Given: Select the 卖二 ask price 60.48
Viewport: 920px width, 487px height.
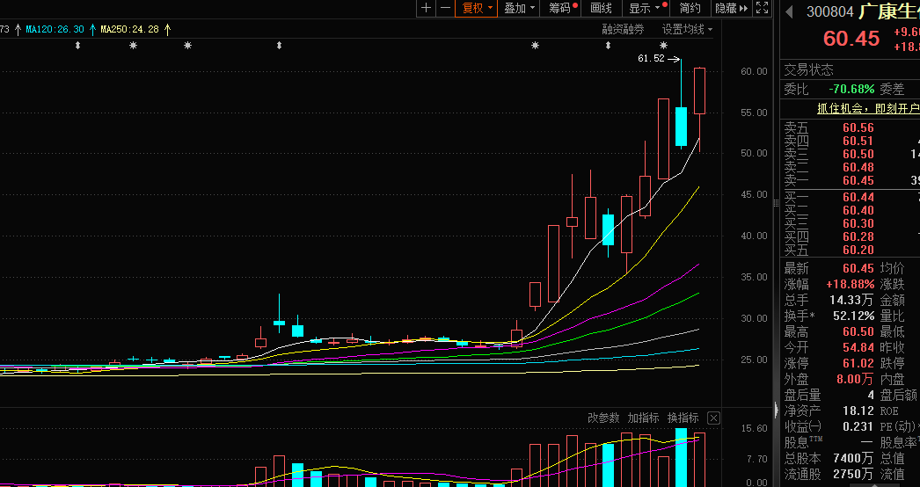Looking at the screenshot, I should point(858,167).
